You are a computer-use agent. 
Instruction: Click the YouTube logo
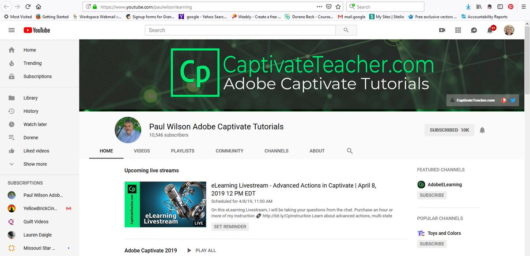coord(37,30)
